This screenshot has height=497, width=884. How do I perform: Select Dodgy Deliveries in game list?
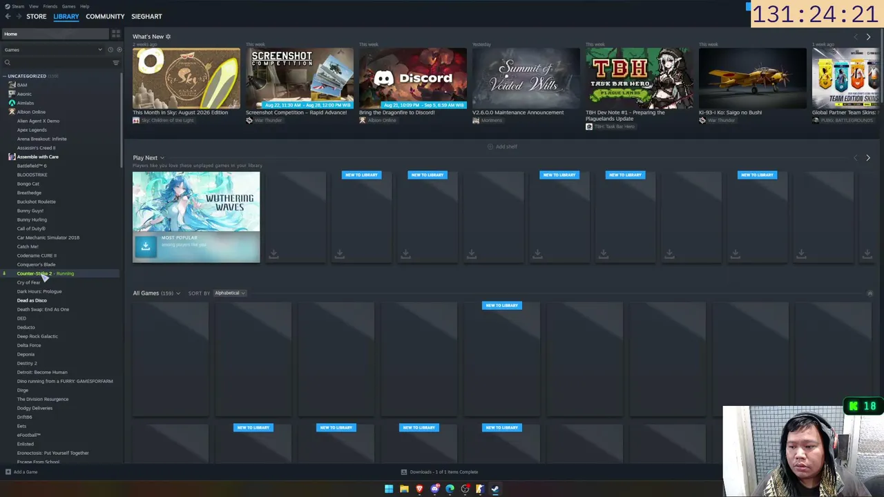point(35,408)
